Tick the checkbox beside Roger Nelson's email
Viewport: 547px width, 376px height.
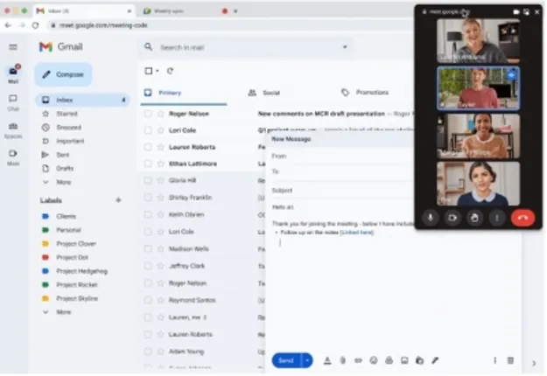point(148,113)
